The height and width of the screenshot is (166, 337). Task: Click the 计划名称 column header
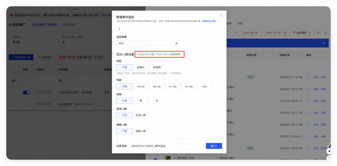click(63, 70)
